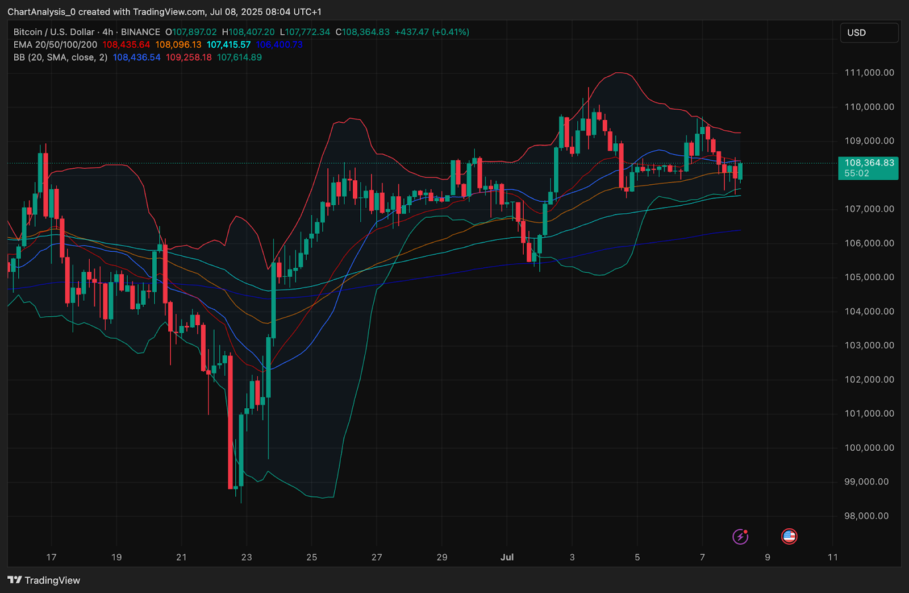Click the purple lightning bolt event icon
The width and height of the screenshot is (909, 593).
click(x=740, y=536)
